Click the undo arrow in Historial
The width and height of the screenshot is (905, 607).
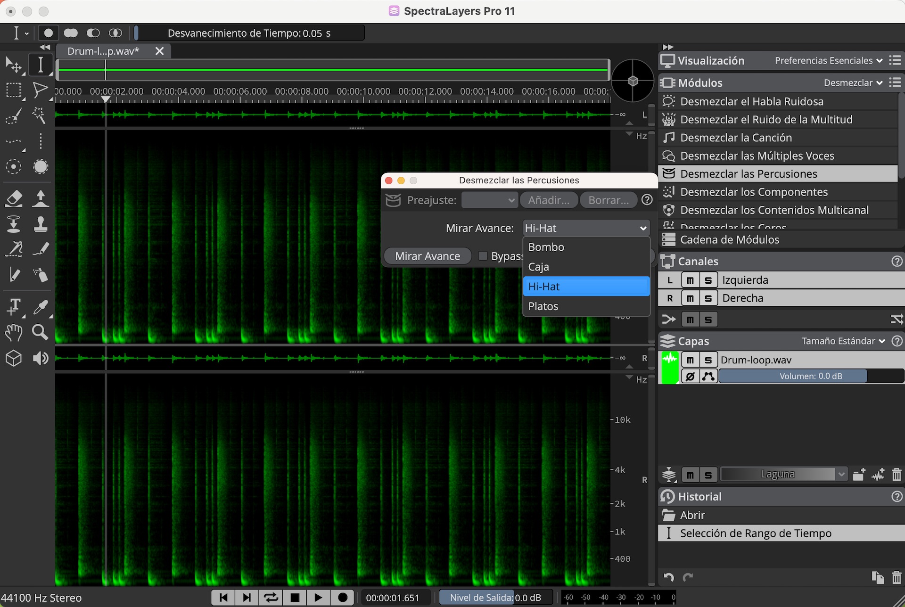(668, 577)
